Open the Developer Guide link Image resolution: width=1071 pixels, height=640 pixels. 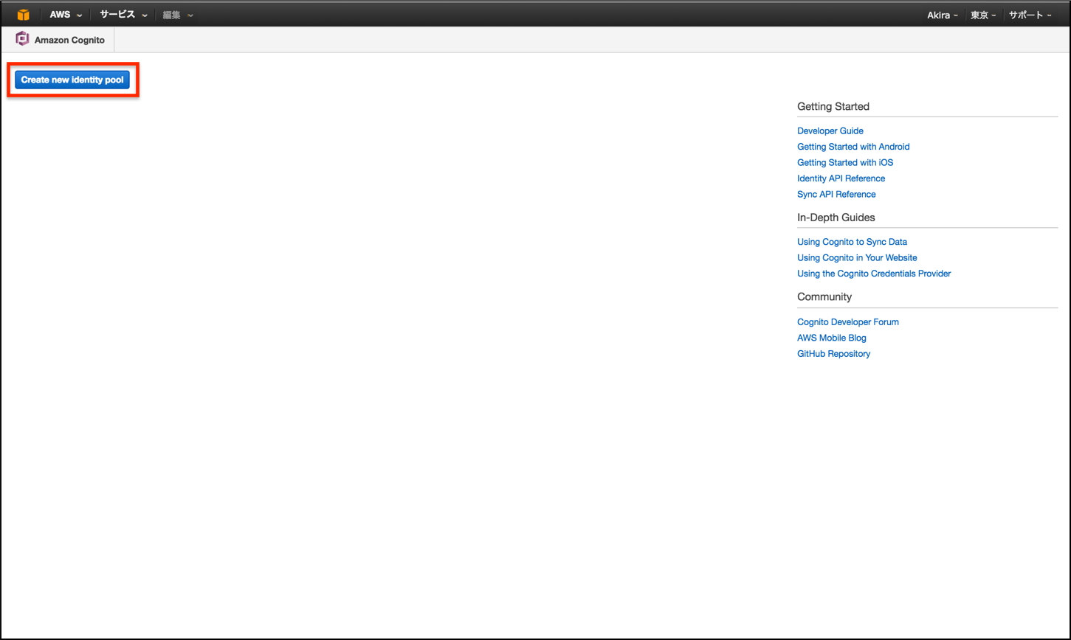[x=830, y=131]
